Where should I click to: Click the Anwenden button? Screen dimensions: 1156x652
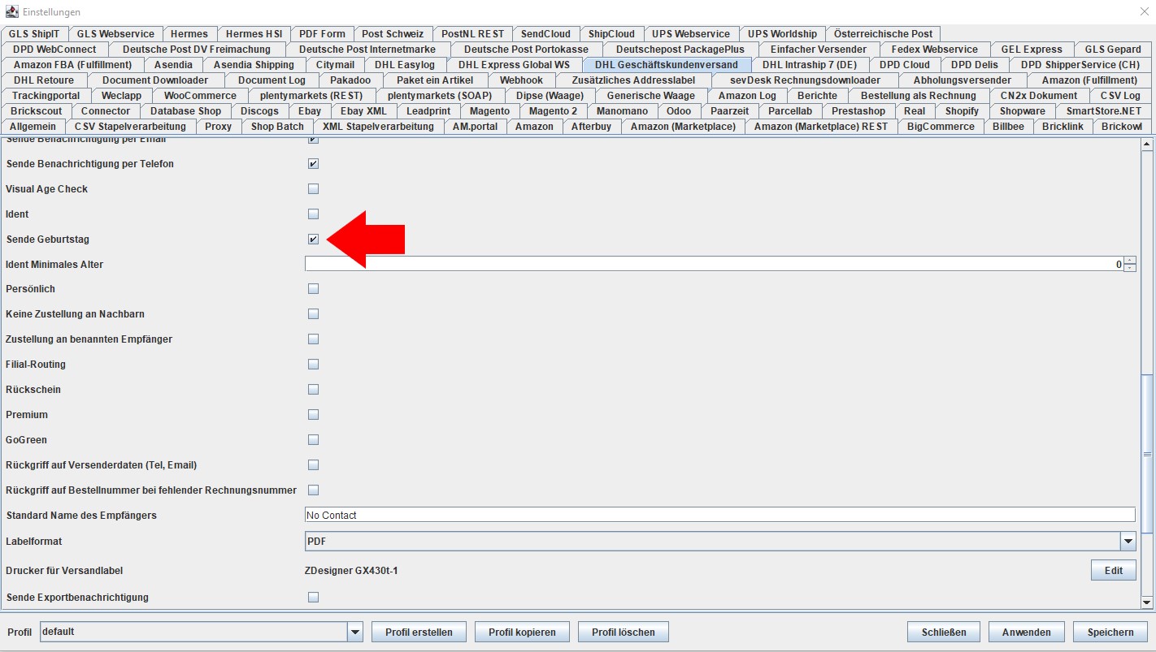pyautogui.click(x=1027, y=633)
